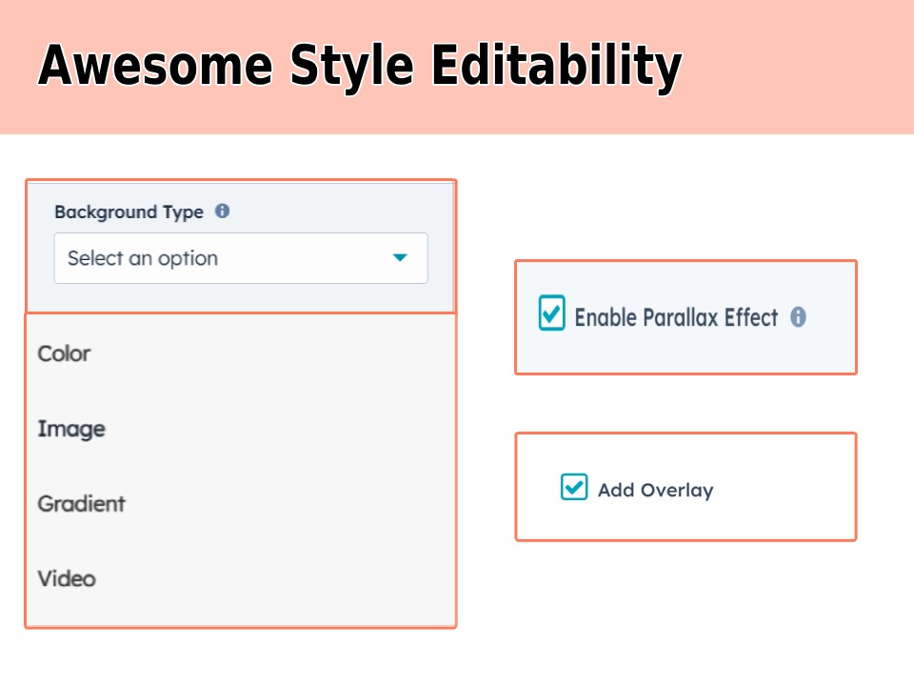Image resolution: width=914 pixels, height=686 pixels.
Task: Click the empty area of the pink header banner
Action: pyautogui.click(x=800, y=67)
